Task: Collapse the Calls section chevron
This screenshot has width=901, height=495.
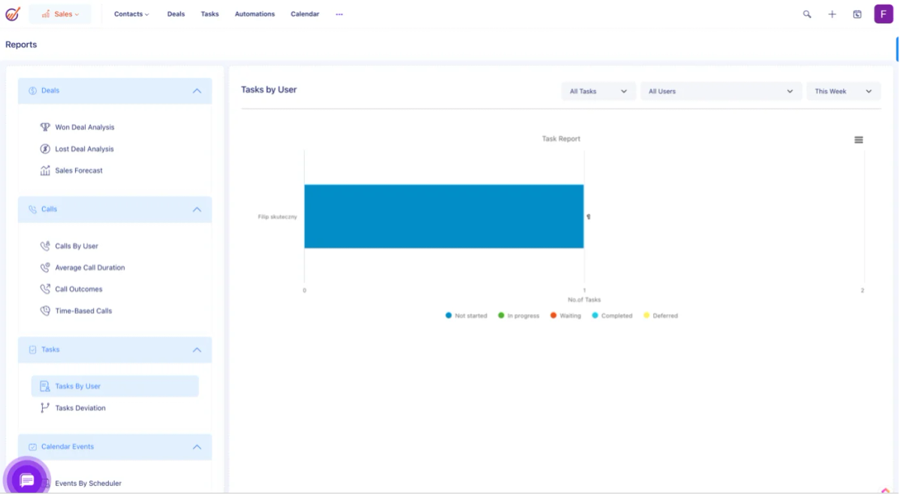Action: pos(197,210)
